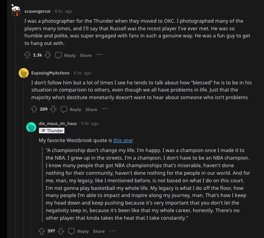Open more options on die_maus_im_haus's comment
The width and height of the screenshot is (264, 238).
pos(113,231)
